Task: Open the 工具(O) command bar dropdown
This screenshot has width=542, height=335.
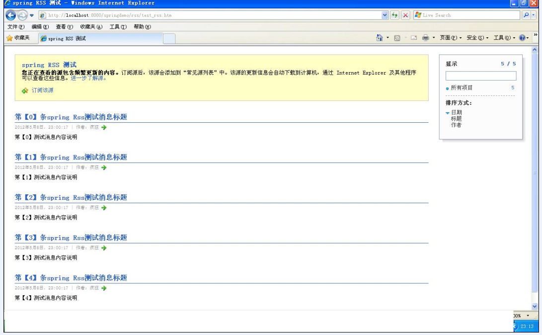Action: tap(504, 38)
